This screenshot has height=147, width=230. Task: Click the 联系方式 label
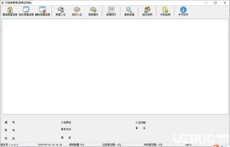pos(66,129)
